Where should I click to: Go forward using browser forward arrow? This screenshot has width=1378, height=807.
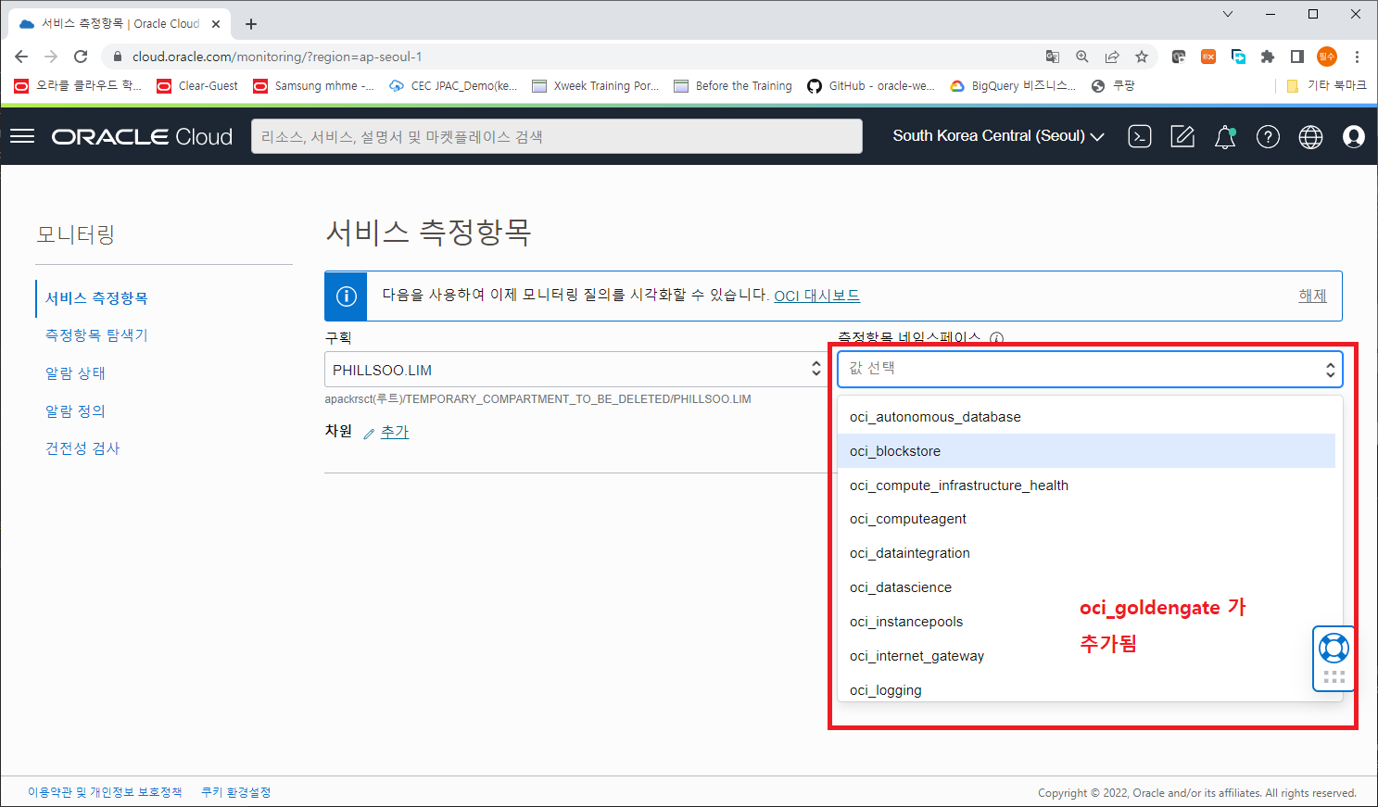(51, 57)
